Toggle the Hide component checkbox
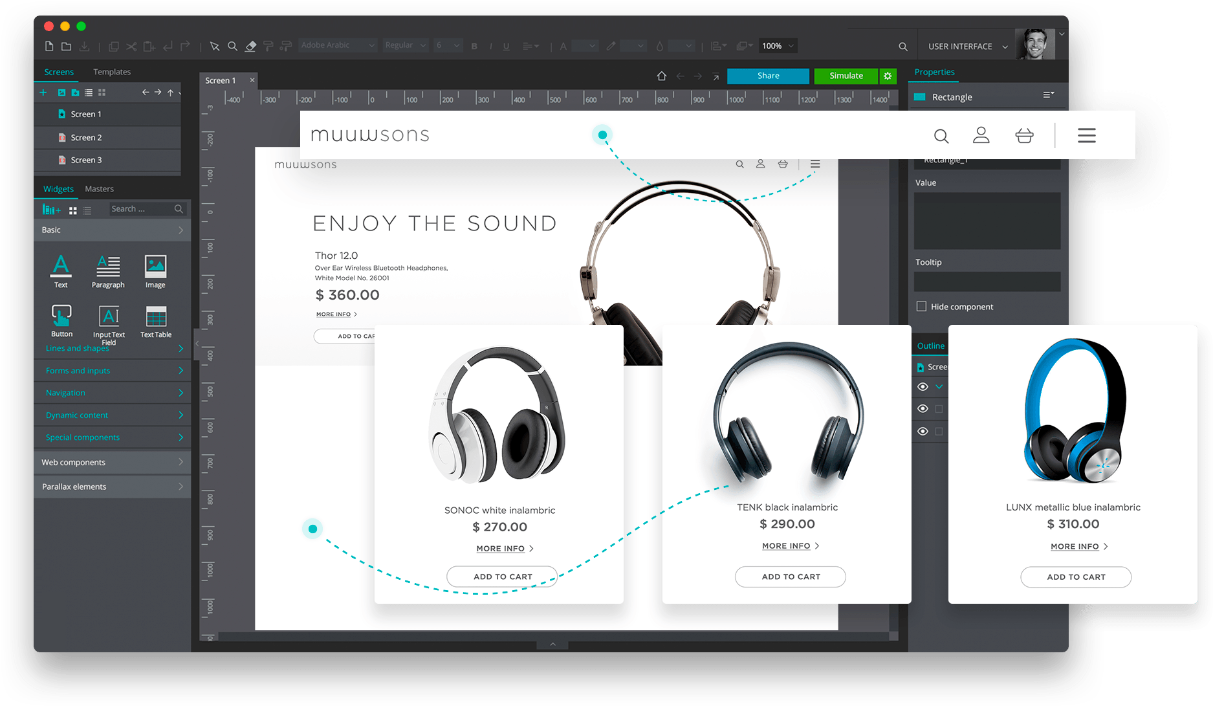The image size is (1213, 706). tap(921, 306)
